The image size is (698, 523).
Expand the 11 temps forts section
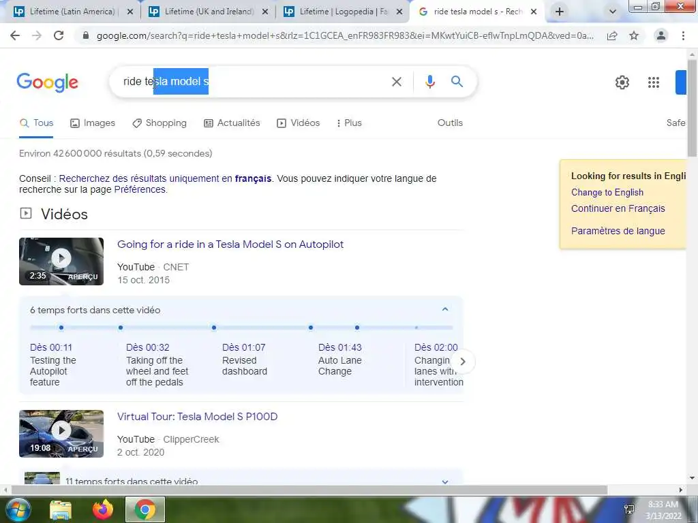(444, 481)
